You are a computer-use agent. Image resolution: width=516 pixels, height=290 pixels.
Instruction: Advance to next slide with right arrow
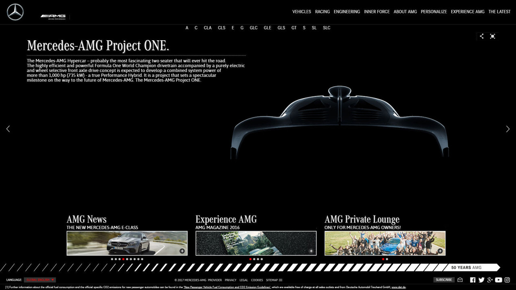(x=508, y=129)
